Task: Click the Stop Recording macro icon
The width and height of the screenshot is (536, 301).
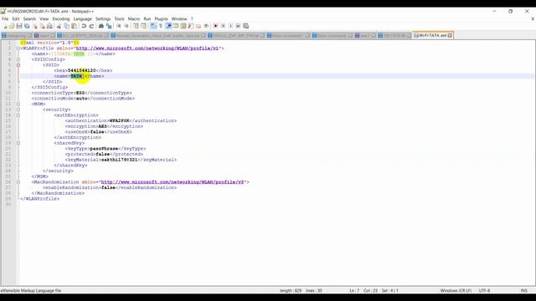Action: (x=223, y=26)
